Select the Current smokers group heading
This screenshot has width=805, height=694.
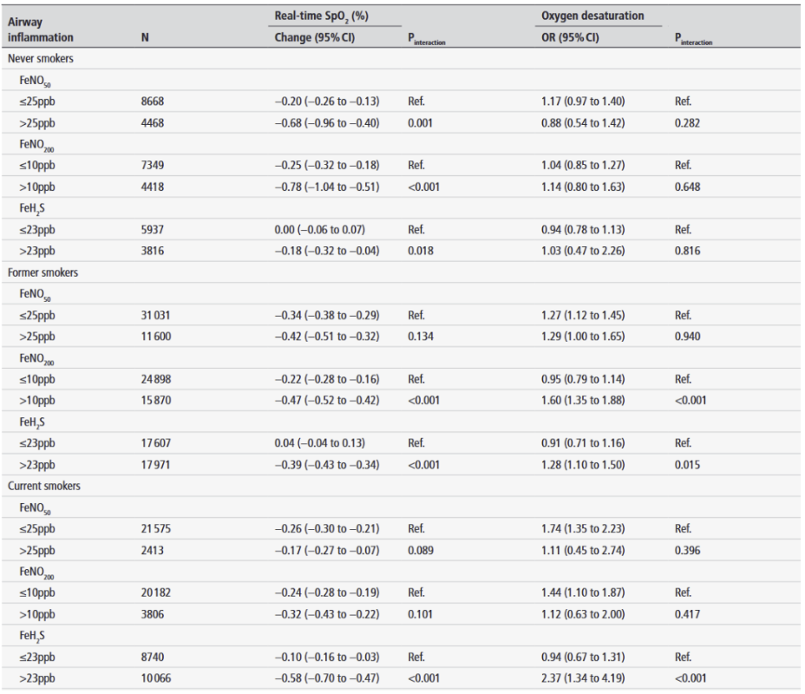pyautogui.click(x=44, y=486)
